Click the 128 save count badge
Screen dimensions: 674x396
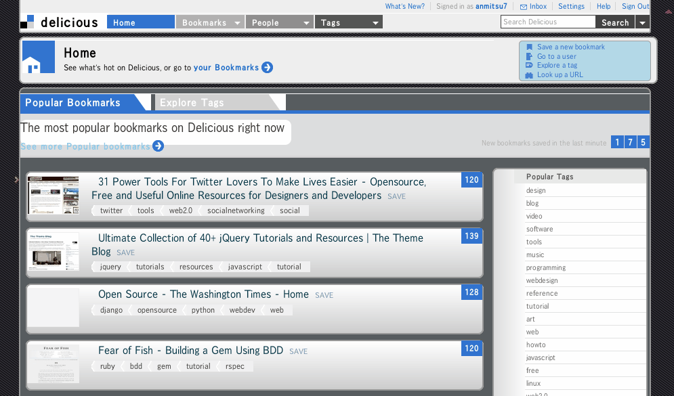[x=471, y=292]
